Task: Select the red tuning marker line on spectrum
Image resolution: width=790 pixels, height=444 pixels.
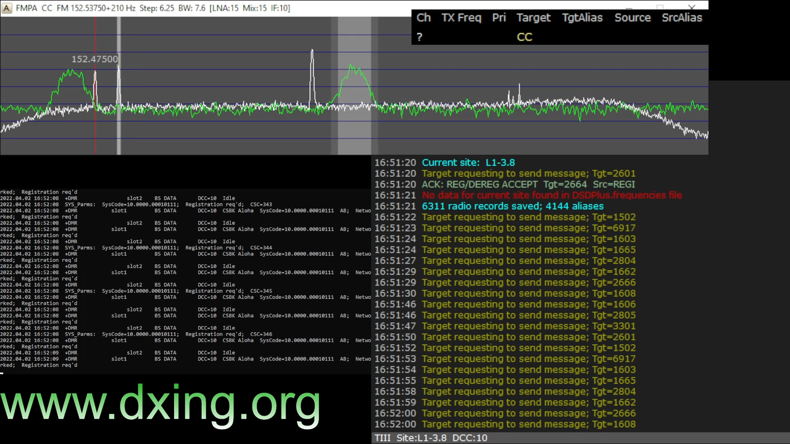Action: 95,86
